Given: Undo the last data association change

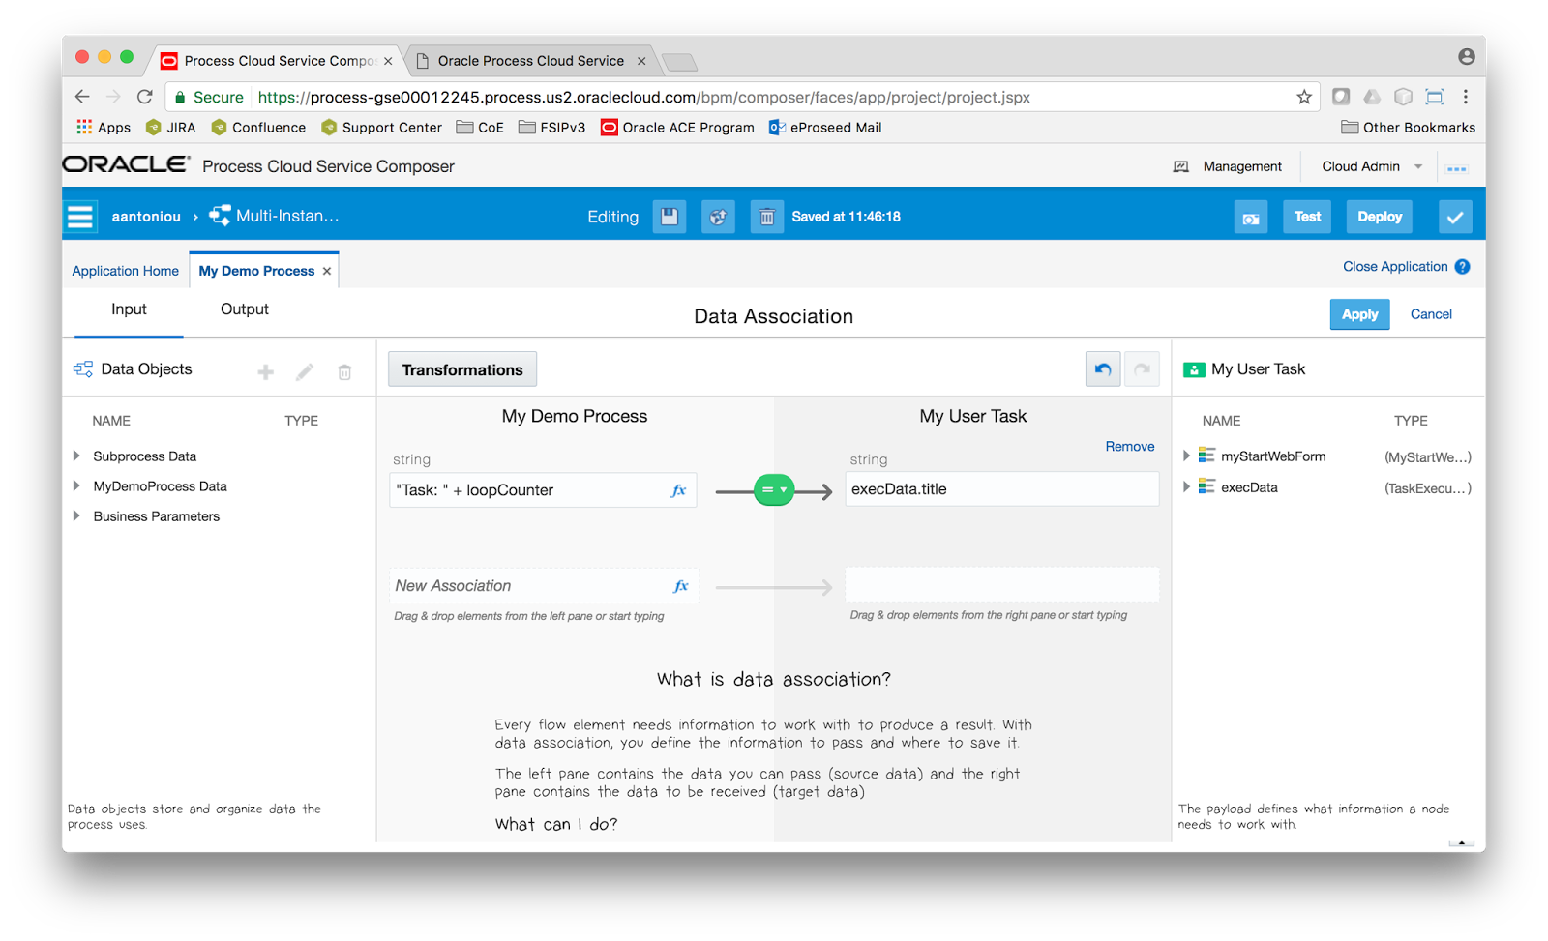Looking at the screenshot, I should (1103, 369).
